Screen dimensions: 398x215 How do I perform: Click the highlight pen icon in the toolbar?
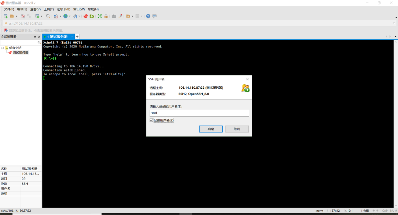pos(120,16)
